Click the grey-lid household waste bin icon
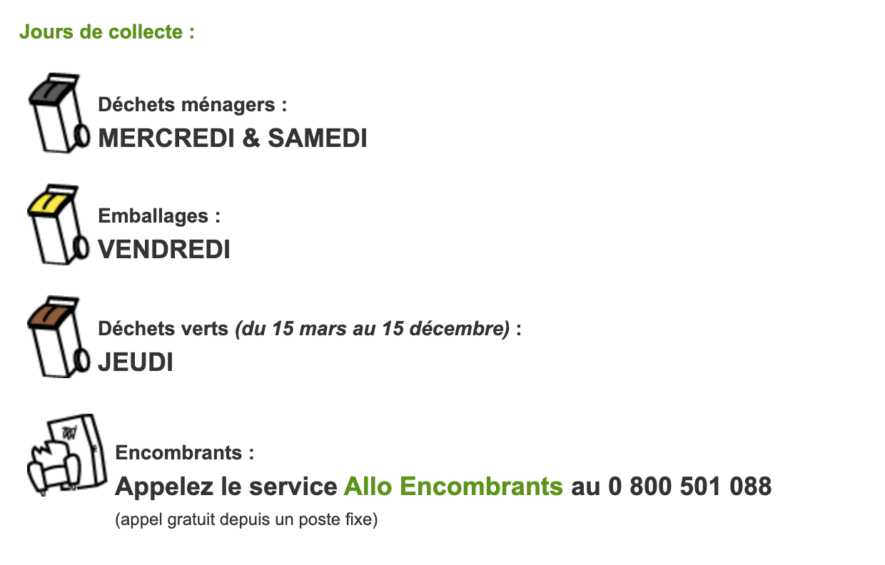Viewport: 885px width, 565px height. (x=59, y=113)
